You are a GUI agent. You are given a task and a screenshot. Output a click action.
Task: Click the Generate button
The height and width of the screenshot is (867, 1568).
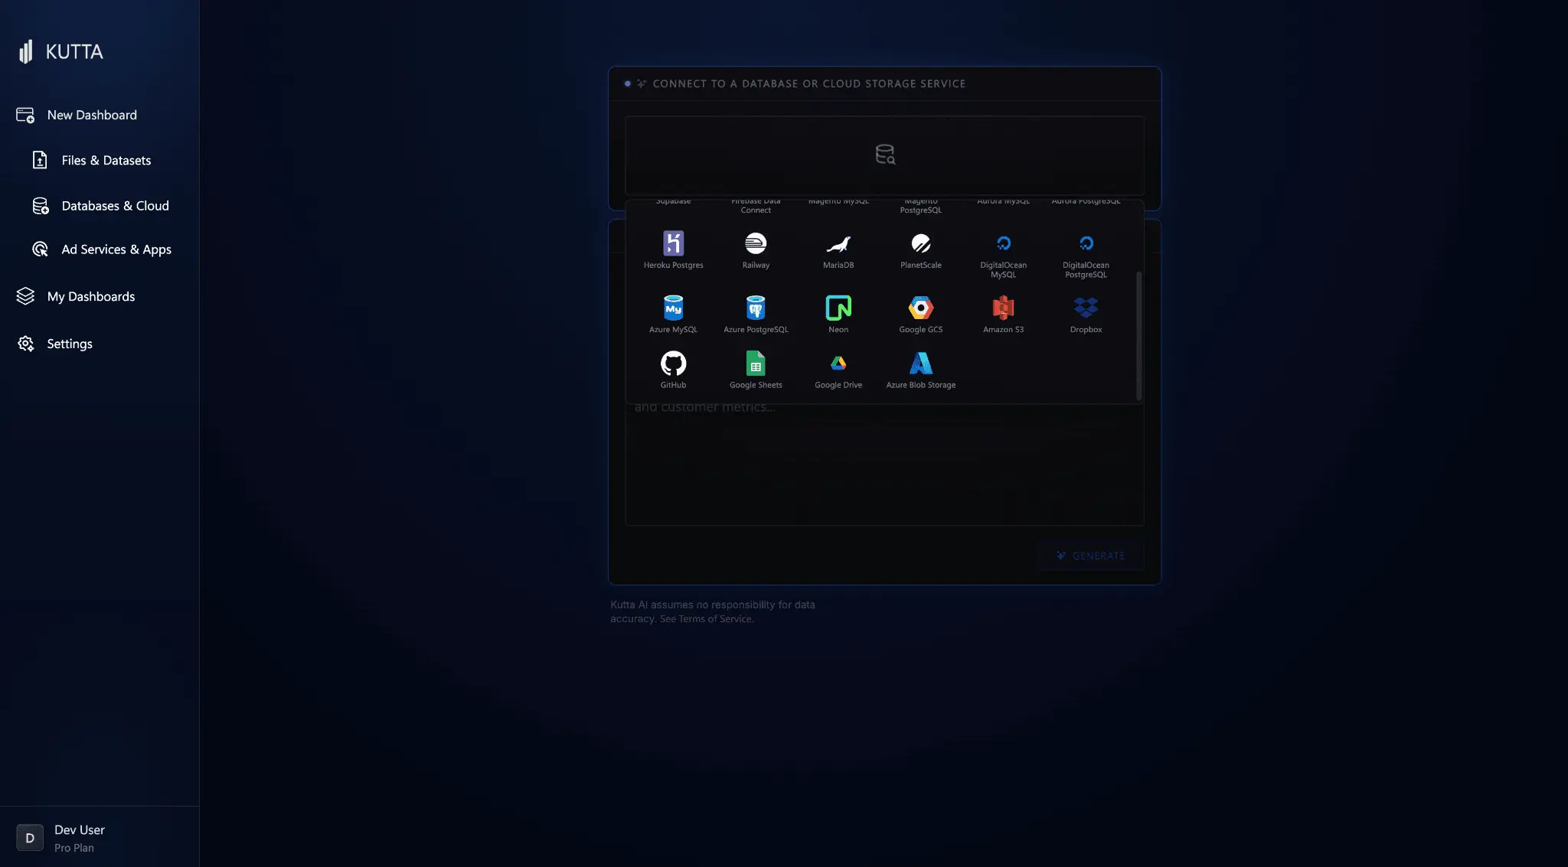1090,556
